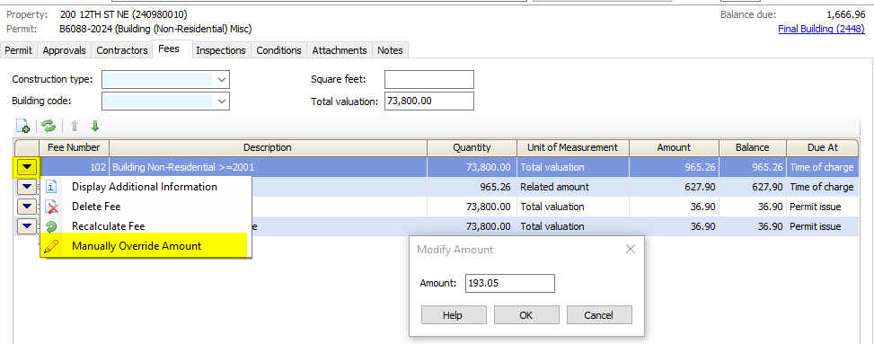Switch to the Approvals tab
The width and height of the screenshot is (874, 344).
click(x=64, y=50)
